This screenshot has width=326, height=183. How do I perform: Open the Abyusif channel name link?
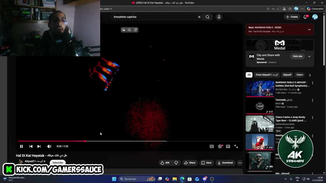pos(34,161)
